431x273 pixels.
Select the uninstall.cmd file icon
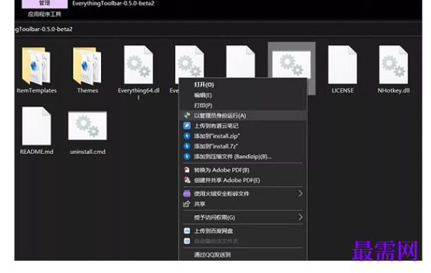click(88, 126)
